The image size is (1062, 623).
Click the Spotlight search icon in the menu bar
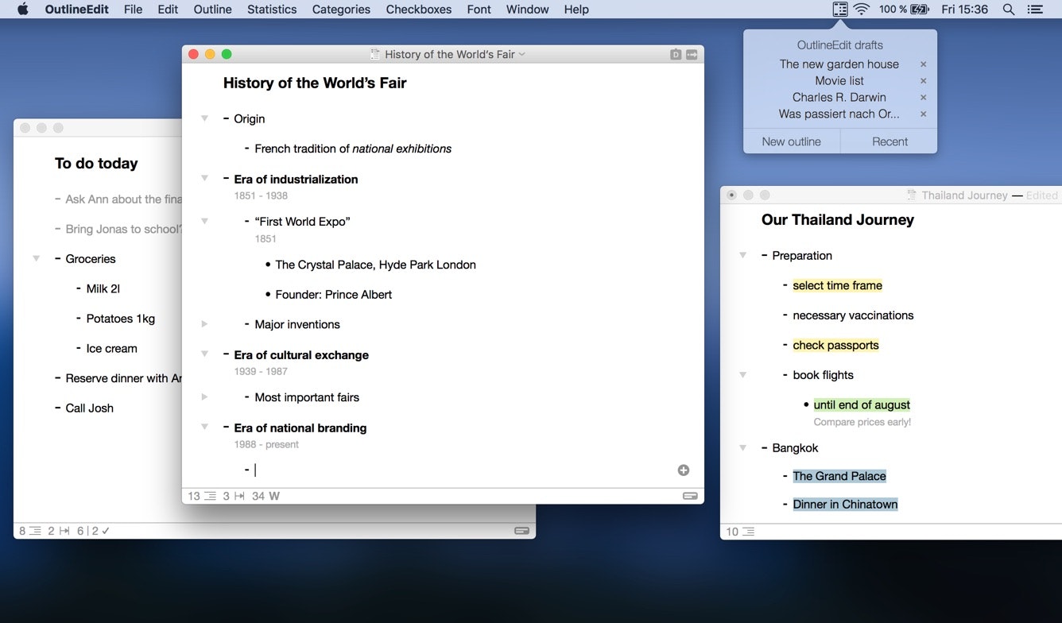1008,10
